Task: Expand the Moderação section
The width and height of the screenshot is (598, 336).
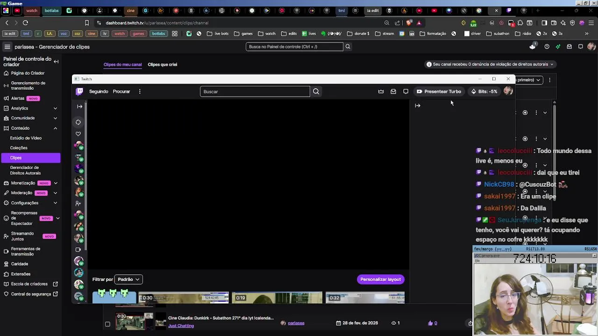Action: pyautogui.click(x=55, y=193)
